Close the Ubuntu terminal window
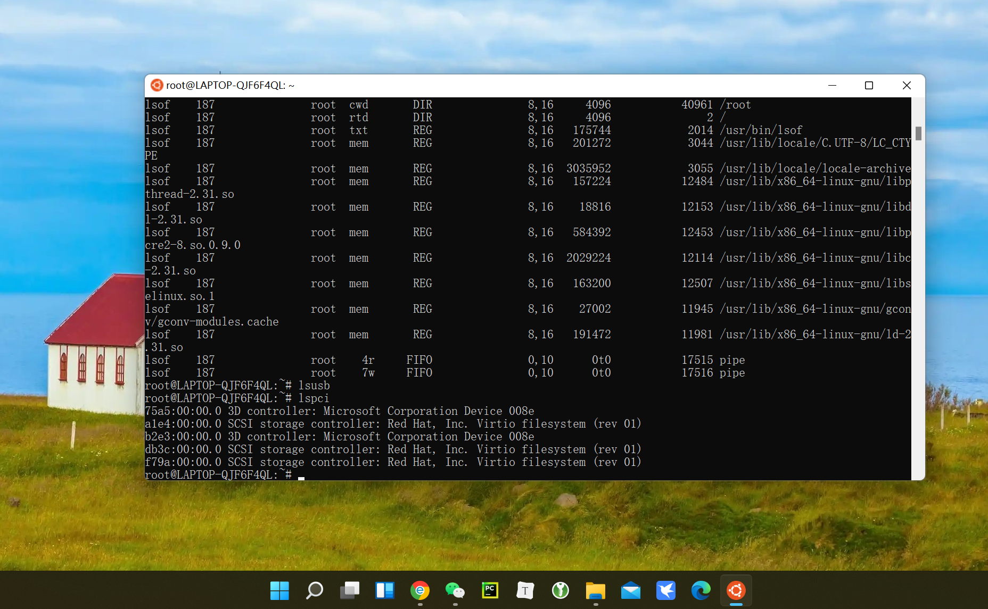988x609 pixels. pos(907,86)
